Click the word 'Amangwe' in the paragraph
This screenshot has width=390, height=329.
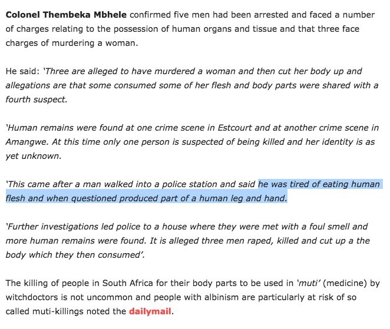(26, 142)
